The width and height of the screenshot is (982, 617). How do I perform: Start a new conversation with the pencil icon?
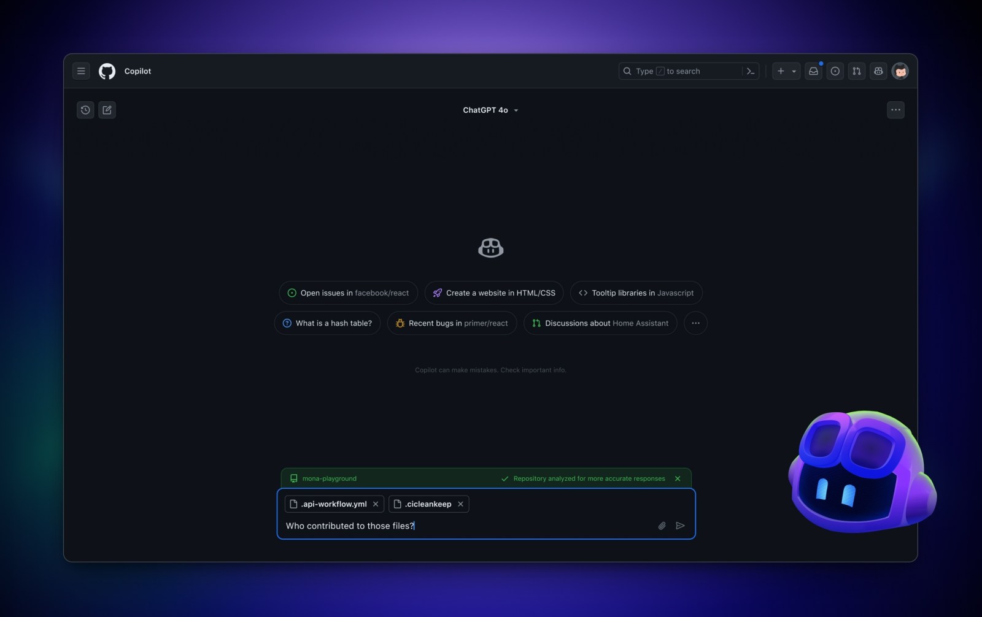click(x=107, y=110)
